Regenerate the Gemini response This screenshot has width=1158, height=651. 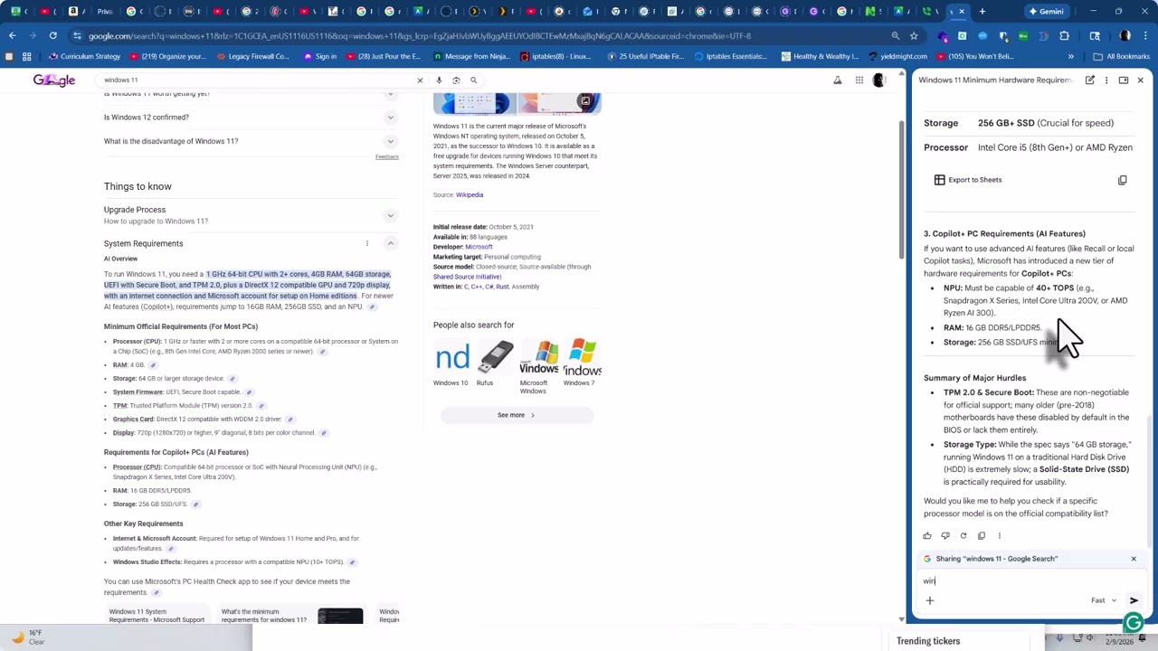tap(963, 536)
